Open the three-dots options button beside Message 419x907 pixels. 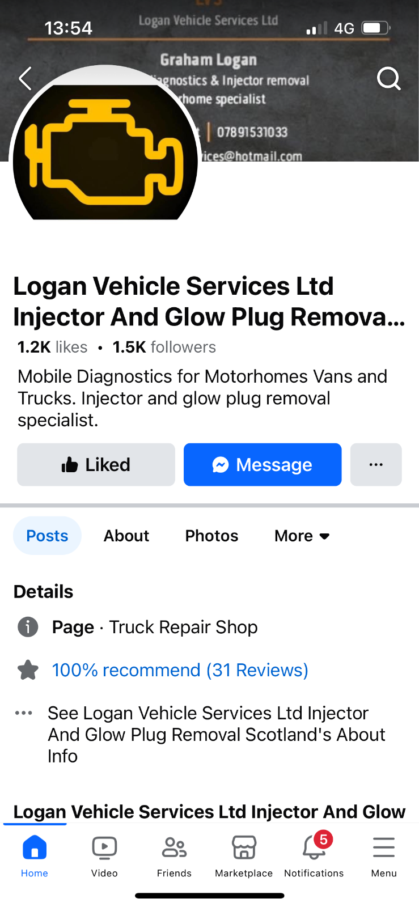tap(376, 465)
